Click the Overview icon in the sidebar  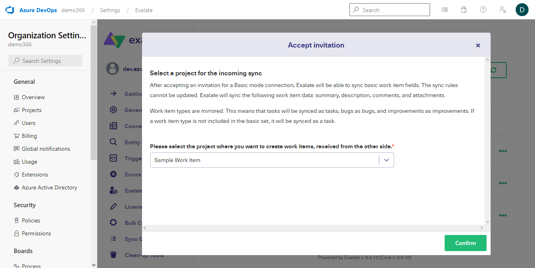tap(17, 97)
